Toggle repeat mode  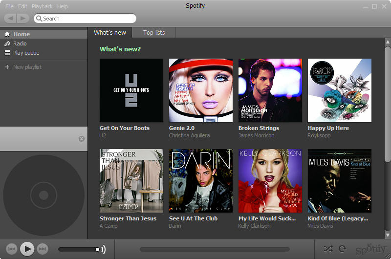click(343, 249)
